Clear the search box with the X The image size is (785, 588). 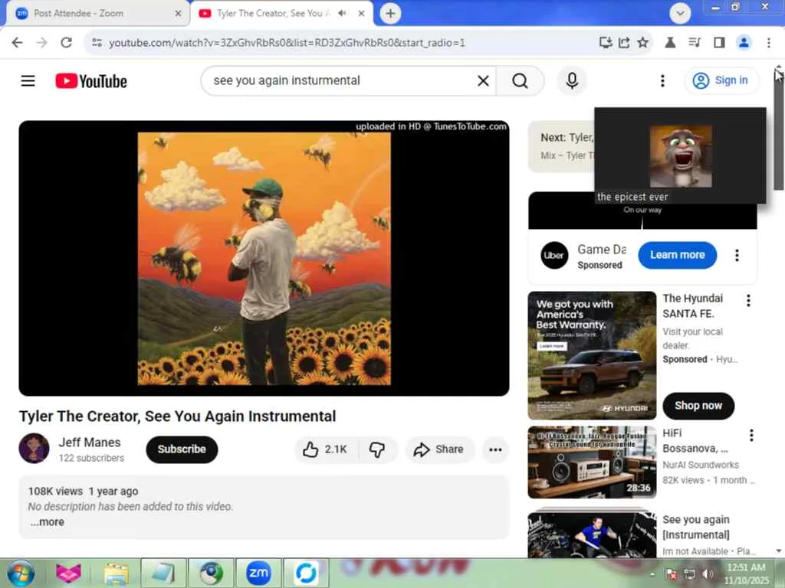483,80
